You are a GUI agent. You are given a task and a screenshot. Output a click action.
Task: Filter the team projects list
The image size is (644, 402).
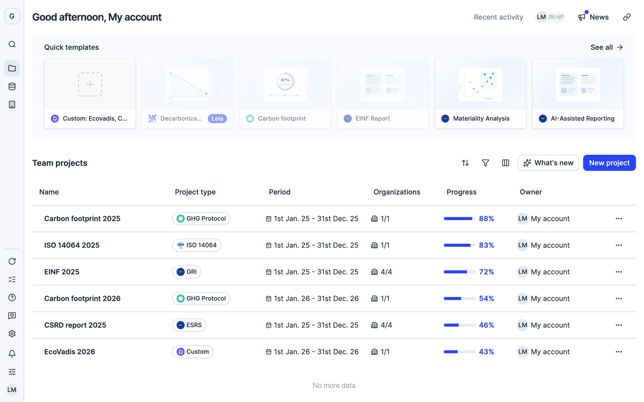click(485, 163)
